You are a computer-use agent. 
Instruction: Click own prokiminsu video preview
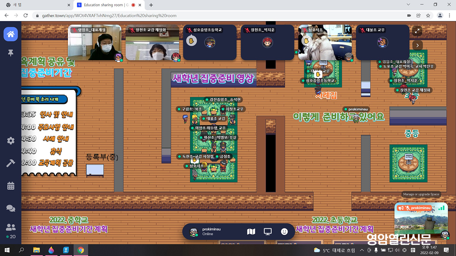(421, 220)
